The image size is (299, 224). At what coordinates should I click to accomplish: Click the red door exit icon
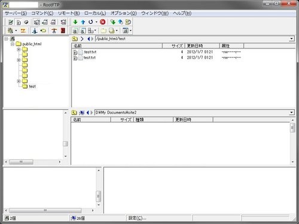click(63, 30)
